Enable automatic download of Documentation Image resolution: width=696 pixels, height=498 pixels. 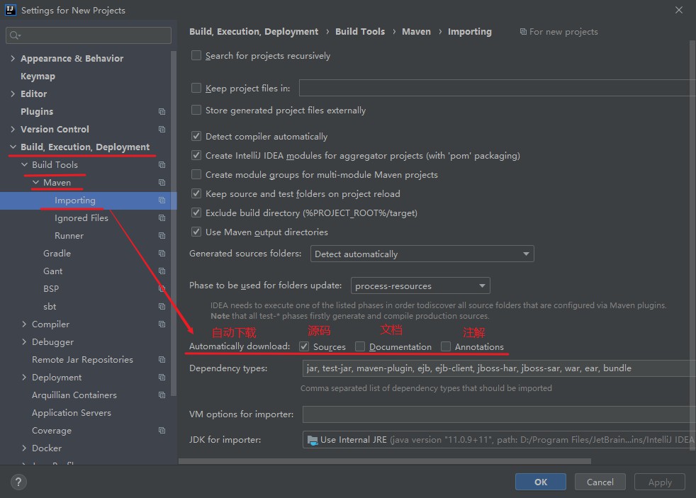[360, 346]
